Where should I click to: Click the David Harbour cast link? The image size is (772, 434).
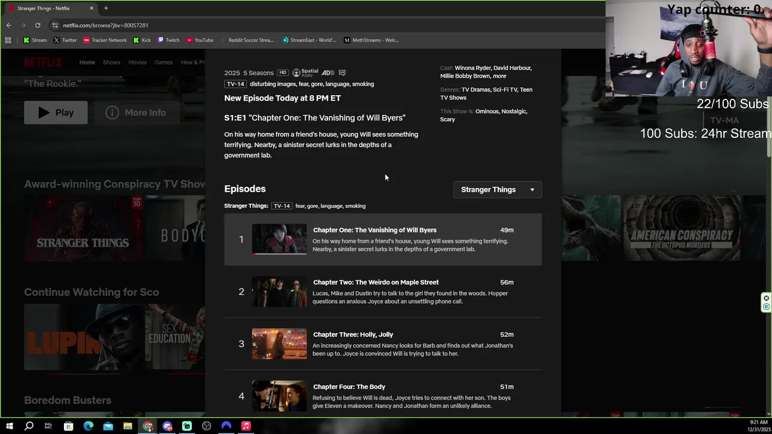tap(513, 68)
